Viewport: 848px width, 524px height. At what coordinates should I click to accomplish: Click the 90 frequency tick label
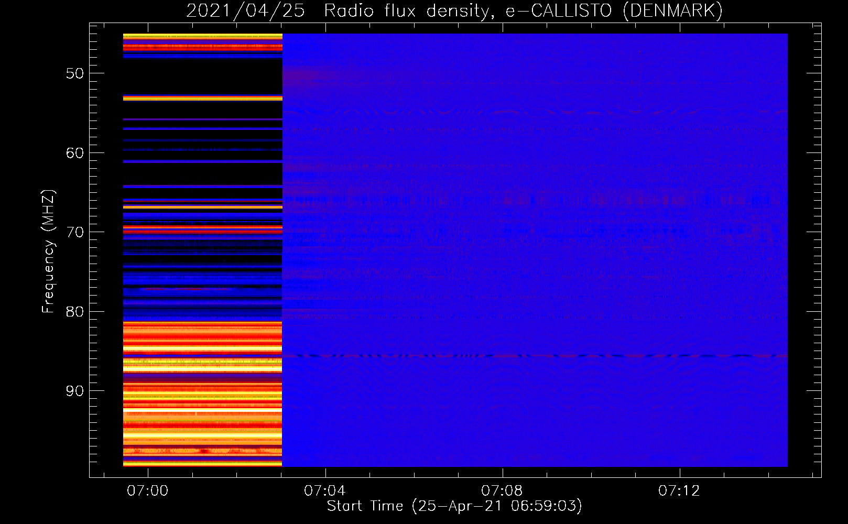point(75,391)
